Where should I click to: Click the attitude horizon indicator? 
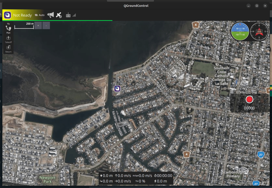[240, 32]
